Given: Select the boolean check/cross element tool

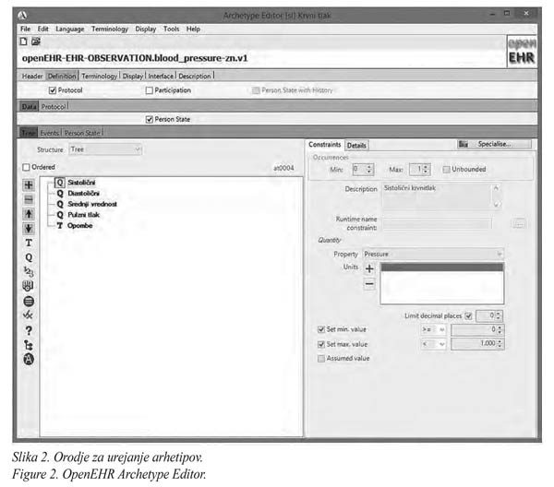Looking at the screenshot, I should pos(29,315).
